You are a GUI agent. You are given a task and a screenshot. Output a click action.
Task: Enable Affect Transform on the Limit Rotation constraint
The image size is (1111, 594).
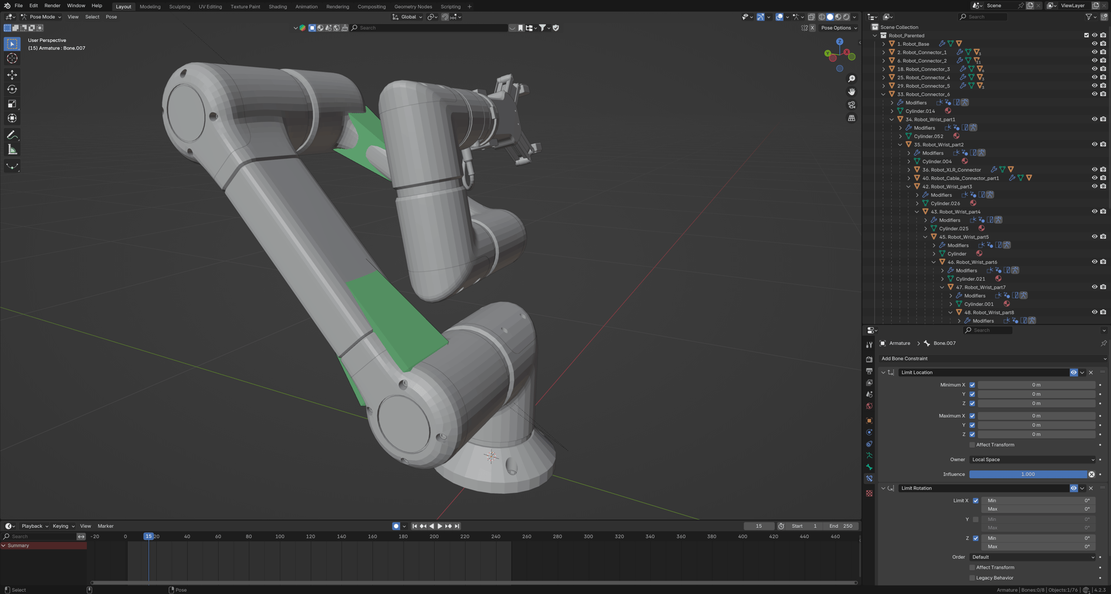pos(972,567)
